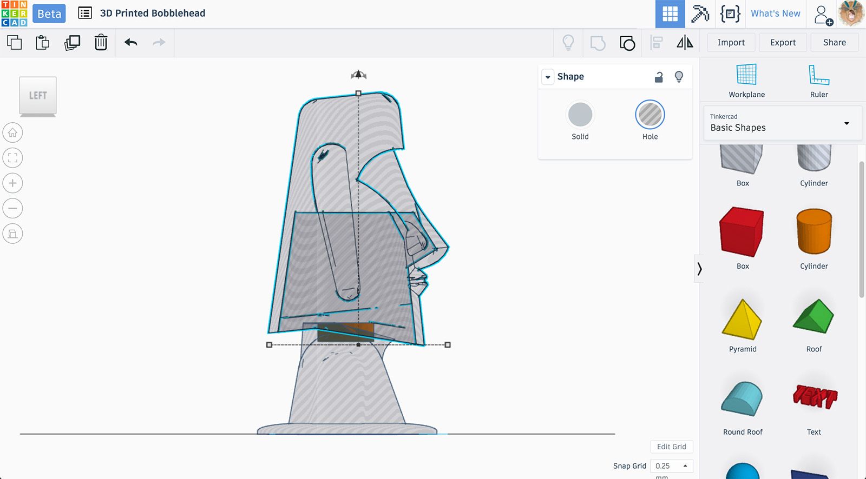Click the Import button
The width and height of the screenshot is (866, 479).
pos(731,43)
